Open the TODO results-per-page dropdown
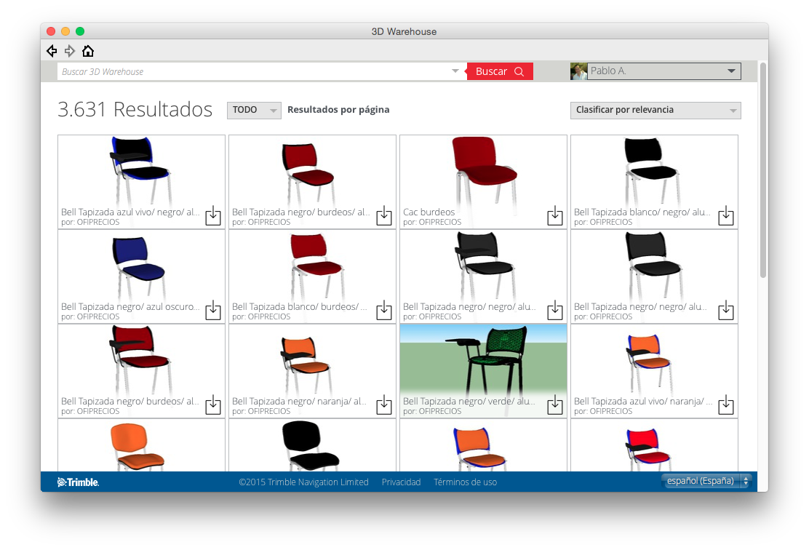Image resolution: width=809 pixels, height=550 pixels. tap(254, 110)
